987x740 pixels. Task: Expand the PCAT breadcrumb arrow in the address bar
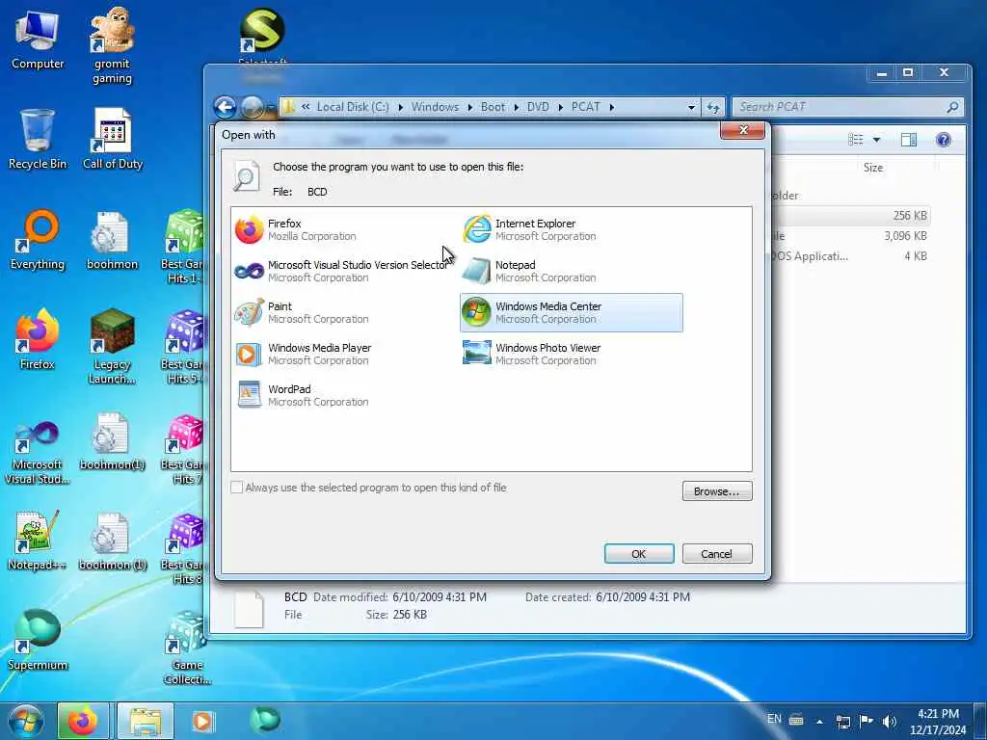(x=611, y=107)
